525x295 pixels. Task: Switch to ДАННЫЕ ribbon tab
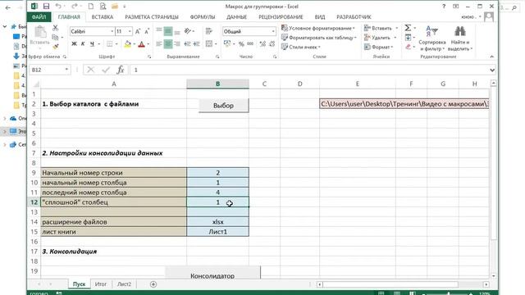point(236,16)
